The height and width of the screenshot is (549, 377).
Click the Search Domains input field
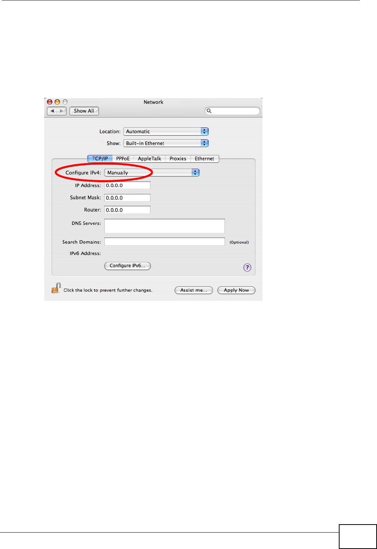click(x=165, y=242)
